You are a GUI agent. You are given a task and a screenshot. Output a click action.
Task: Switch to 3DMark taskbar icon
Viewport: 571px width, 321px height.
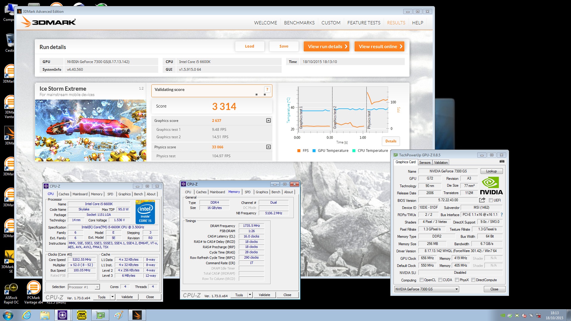137,315
